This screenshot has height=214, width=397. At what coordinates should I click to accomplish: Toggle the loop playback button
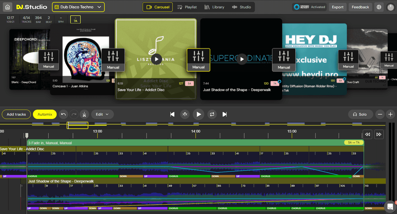point(212,114)
